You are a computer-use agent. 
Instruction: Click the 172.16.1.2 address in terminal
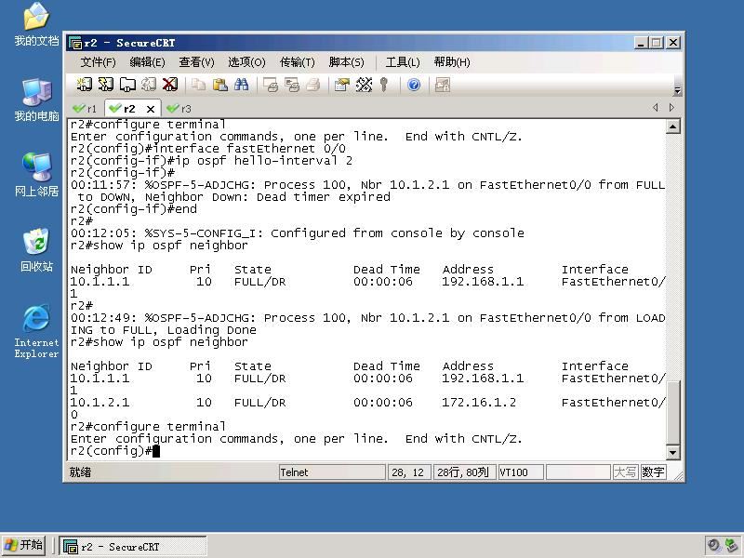pyautogui.click(x=479, y=403)
